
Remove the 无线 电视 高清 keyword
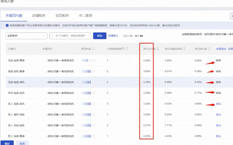pyautogui.click(x=219, y=61)
